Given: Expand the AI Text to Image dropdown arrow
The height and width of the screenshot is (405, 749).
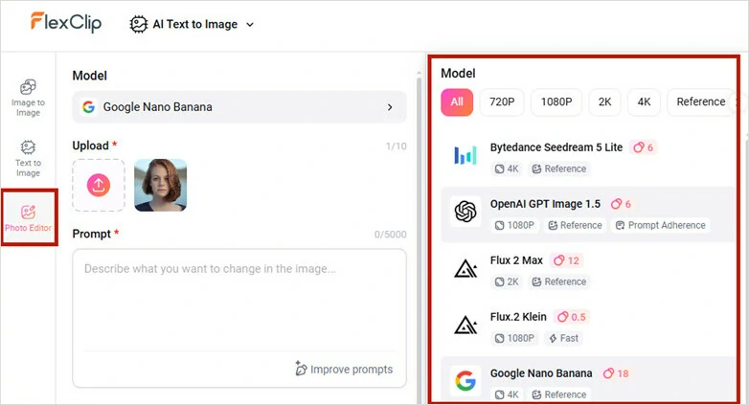Looking at the screenshot, I should pyautogui.click(x=250, y=25).
